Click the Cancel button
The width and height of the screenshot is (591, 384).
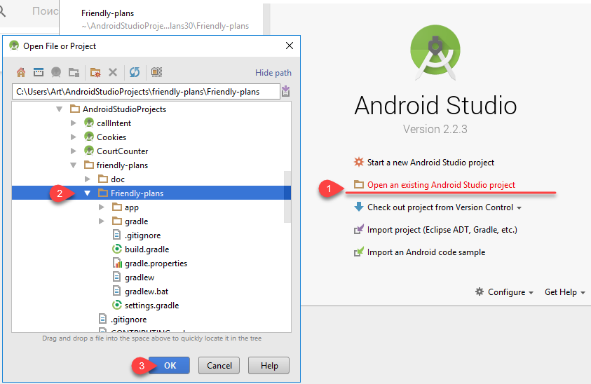tap(219, 366)
